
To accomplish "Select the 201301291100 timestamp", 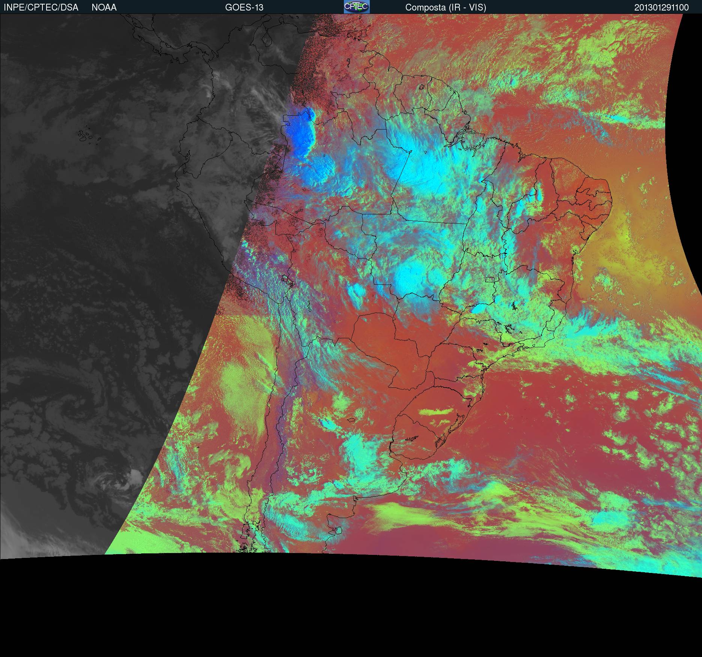I will tap(661, 8).
